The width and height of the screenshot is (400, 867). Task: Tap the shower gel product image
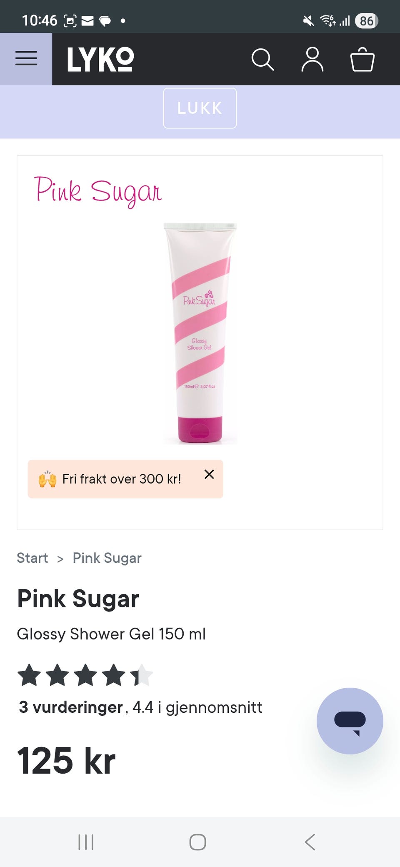[200, 333]
